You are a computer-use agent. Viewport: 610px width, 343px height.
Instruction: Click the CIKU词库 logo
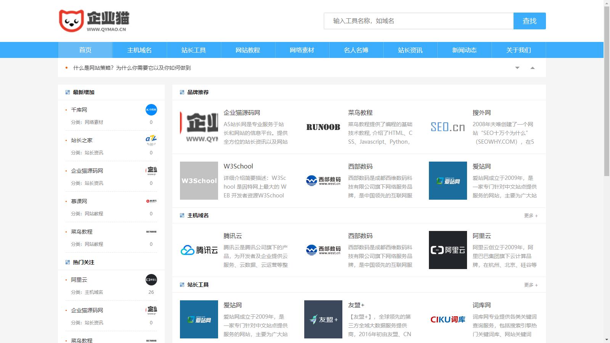(x=448, y=319)
